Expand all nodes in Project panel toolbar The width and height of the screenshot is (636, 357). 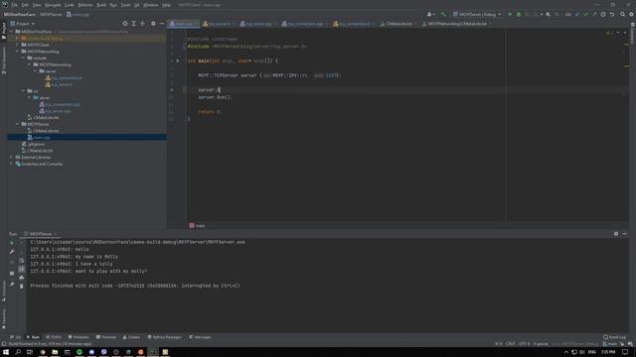point(133,24)
